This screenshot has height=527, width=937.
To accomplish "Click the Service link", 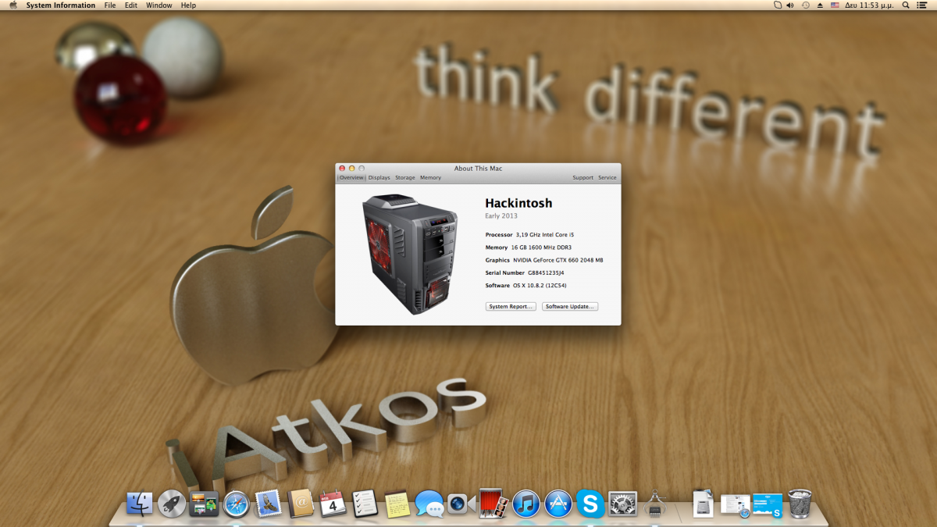I will coord(607,178).
